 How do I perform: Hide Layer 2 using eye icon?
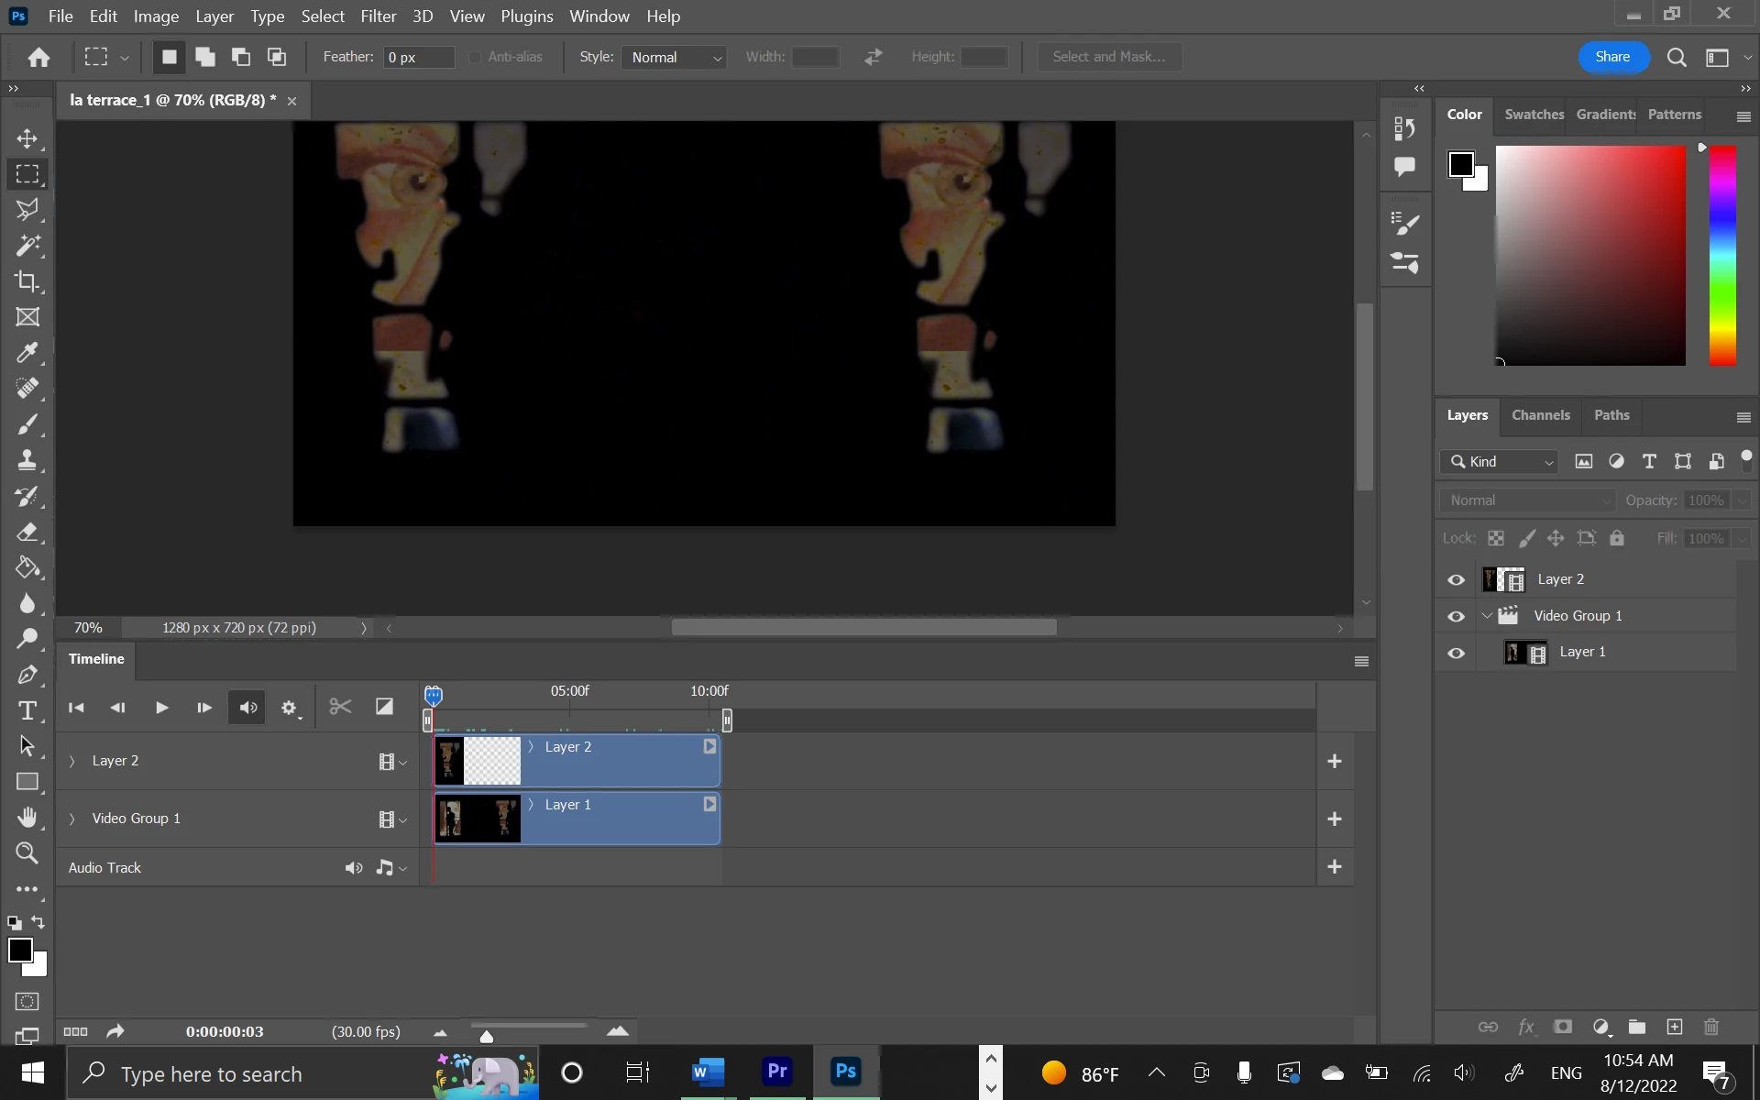coord(1456,579)
